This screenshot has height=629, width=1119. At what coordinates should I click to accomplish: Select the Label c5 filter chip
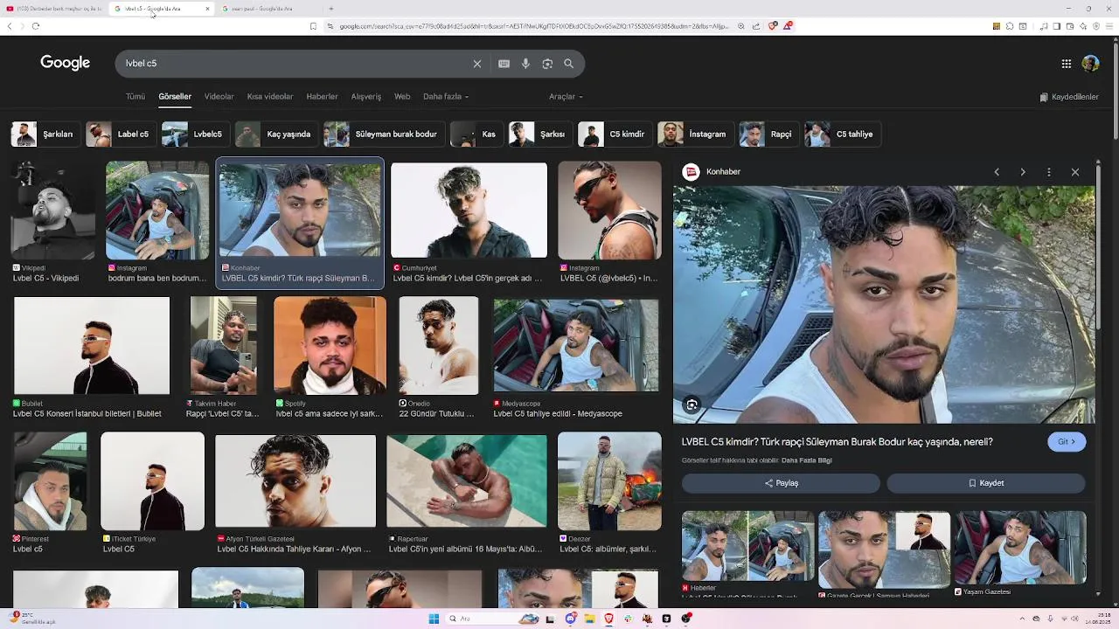coord(119,135)
